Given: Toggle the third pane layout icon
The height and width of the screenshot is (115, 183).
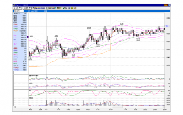Looking at the screenshot, I should [x=39, y=8].
